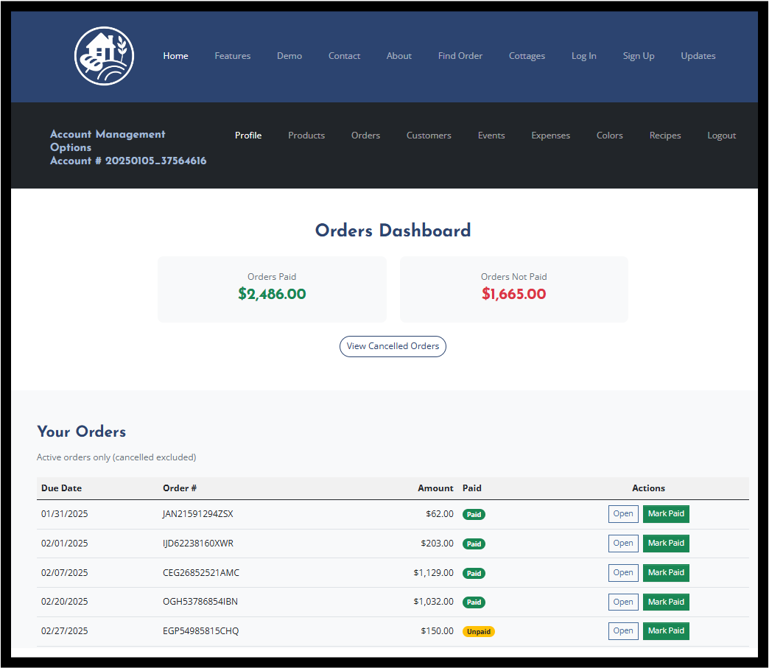Click the Due Date column header
This screenshot has width=769, height=668.
pos(61,488)
